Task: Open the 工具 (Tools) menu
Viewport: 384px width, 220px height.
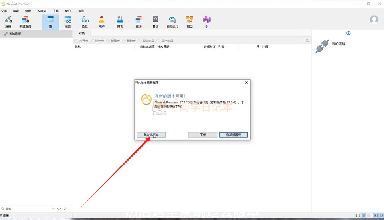Action: [55, 11]
